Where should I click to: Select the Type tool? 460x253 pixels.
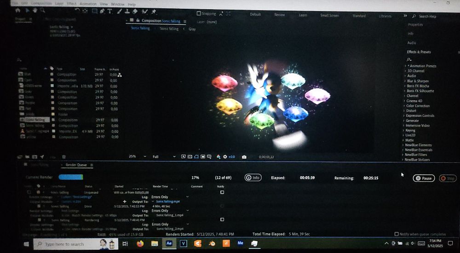[x=110, y=11]
